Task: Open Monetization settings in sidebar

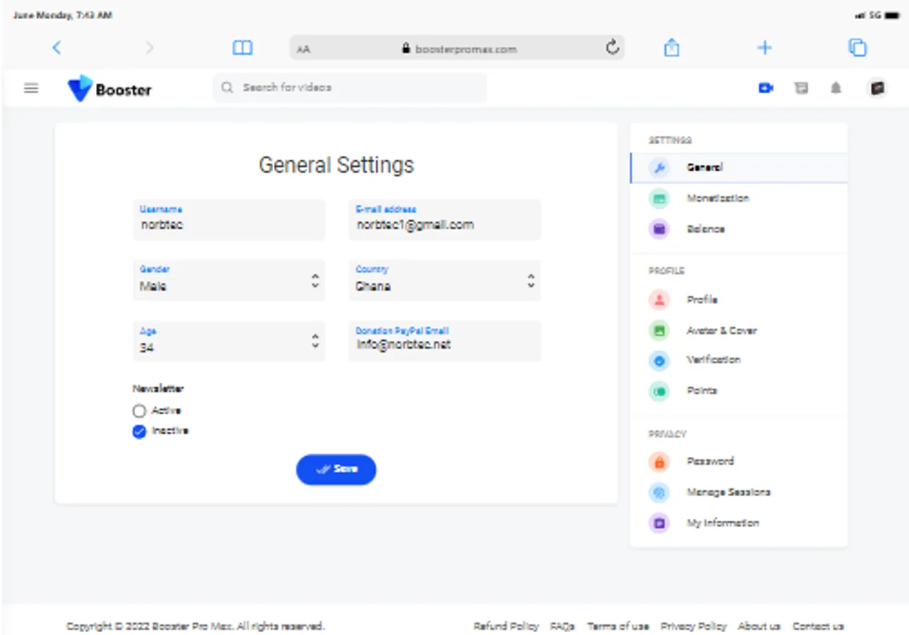Action: 717,198
